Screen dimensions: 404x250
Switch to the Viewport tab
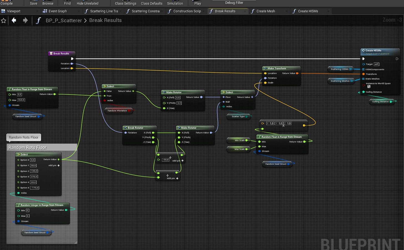coord(14,11)
